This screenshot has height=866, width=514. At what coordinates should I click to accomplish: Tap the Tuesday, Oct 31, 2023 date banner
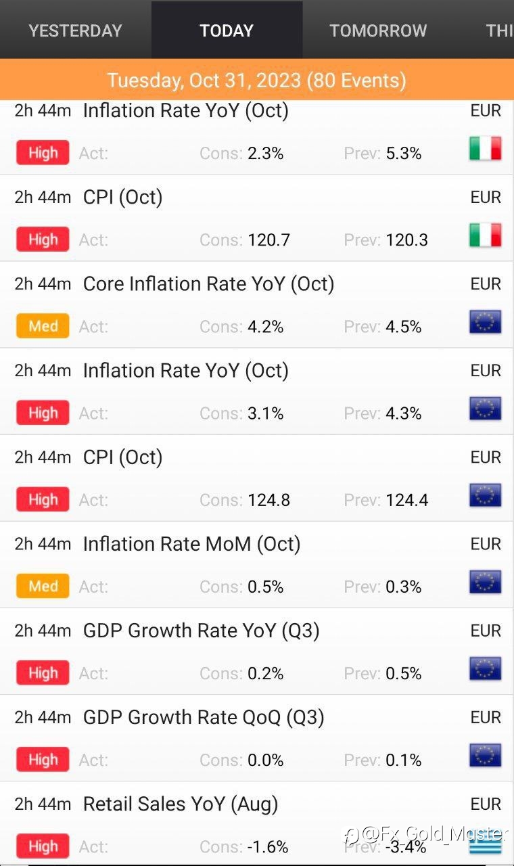tap(257, 80)
